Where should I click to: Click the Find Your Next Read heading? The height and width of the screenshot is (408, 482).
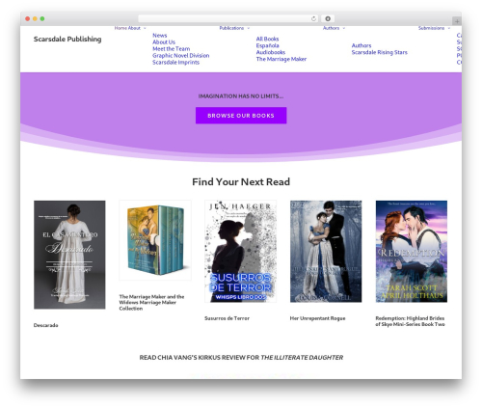click(x=241, y=182)
